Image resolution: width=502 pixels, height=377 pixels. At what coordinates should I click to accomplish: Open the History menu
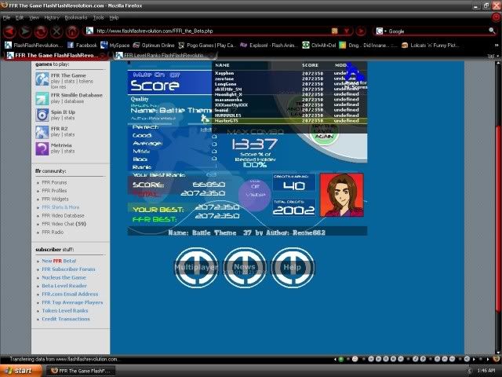point(52,16)
